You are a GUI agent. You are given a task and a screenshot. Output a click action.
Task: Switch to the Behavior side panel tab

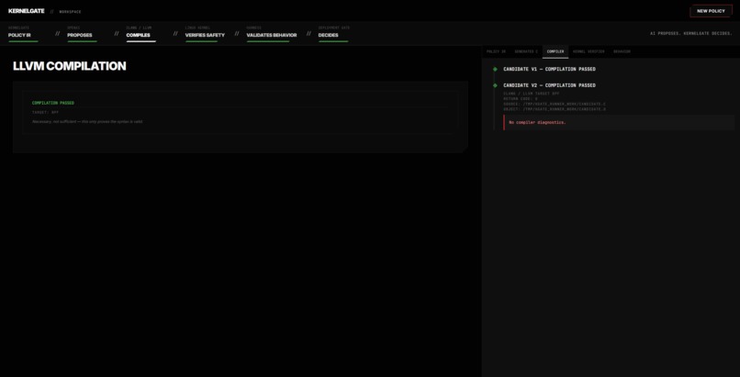coord(622,51)
